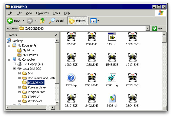Image resolution: width=172 pixels, height=117 pixels.
Task: Open the Favorites menu
Action: [42, 13]
